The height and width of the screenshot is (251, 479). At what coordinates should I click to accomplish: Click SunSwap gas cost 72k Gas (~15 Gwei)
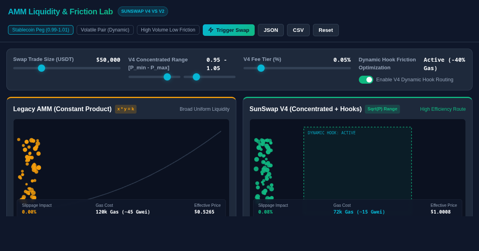359,212
